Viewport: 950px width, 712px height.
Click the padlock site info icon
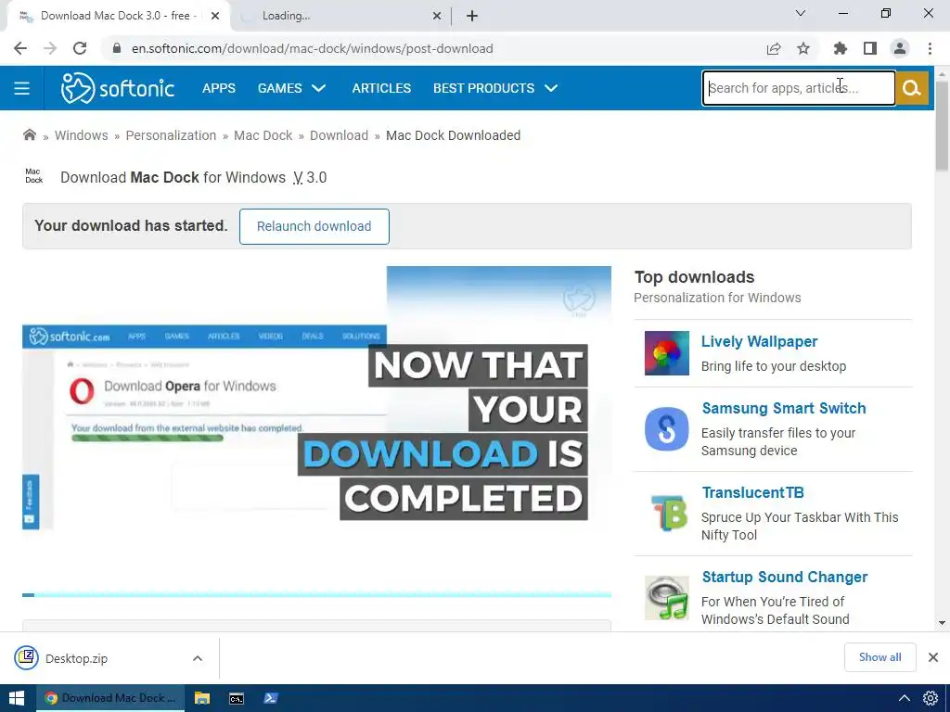117,48
